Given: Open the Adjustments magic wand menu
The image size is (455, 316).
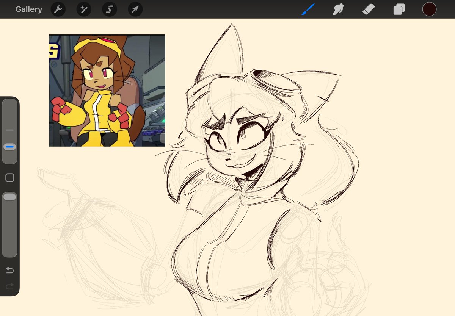Looking at the screenshot, I should 84,9.
